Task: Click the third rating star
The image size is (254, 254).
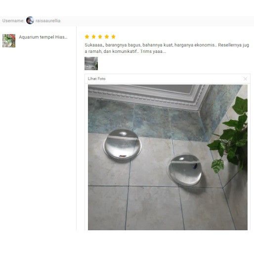Action: [100, 37]
